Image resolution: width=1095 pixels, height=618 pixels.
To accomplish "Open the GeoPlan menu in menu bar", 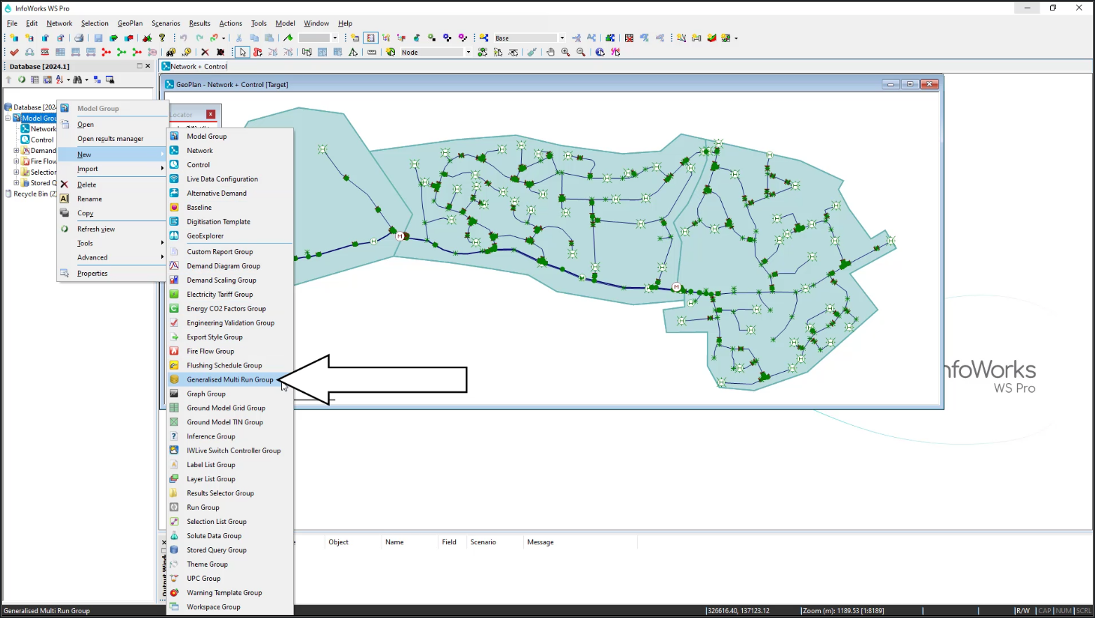I will click(130, 23).
